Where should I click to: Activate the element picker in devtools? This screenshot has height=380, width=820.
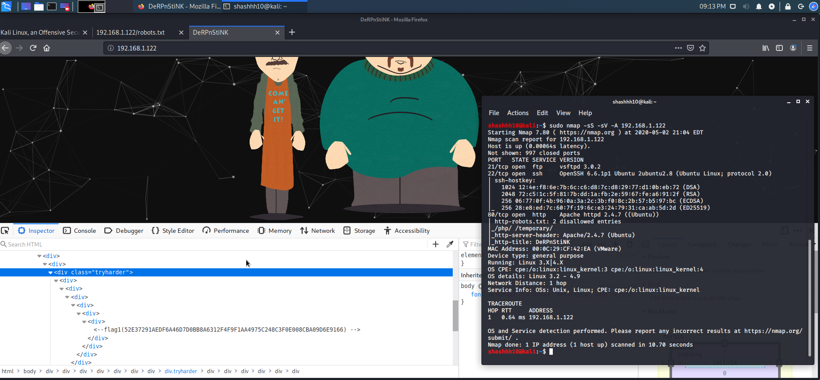pyautogui.click(x=5, y=231)
